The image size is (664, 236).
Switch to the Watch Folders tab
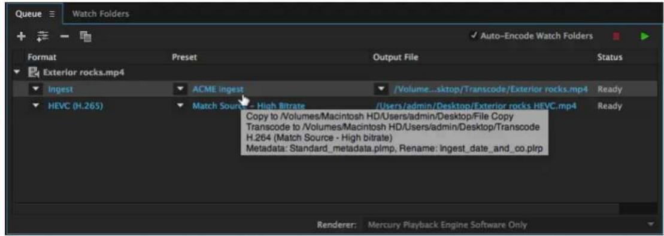pyautogui.click(x=101, y=14)
